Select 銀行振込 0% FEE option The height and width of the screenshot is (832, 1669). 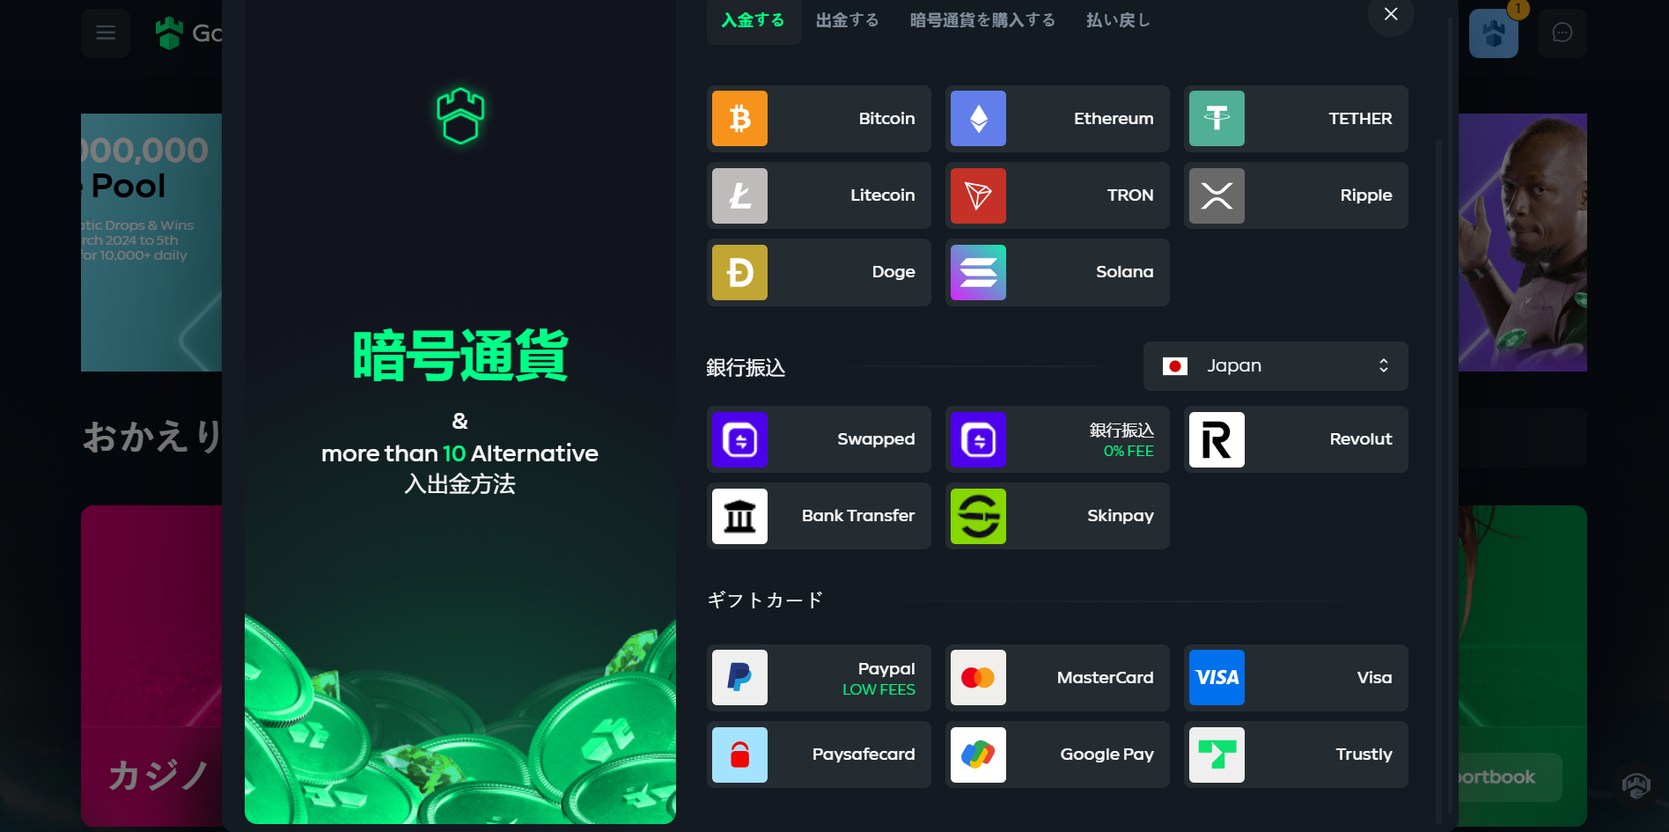click(1056, 439)
